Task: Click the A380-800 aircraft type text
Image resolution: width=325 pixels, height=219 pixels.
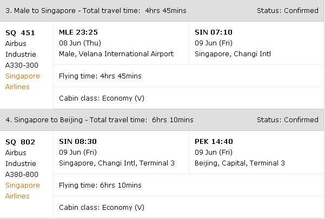Action: tap(22, 174)
